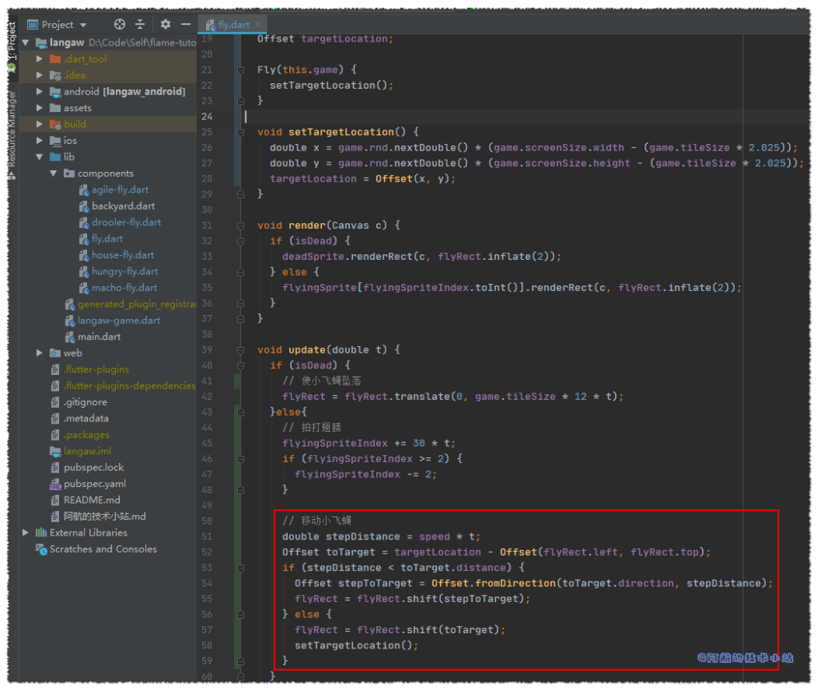
Task: Toggle the fold marker at line 21
Action: (x=239, y=70)
